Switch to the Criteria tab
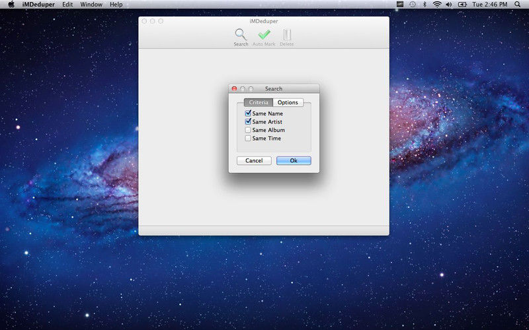Screen dimensions: 529x330 [259, 102]
